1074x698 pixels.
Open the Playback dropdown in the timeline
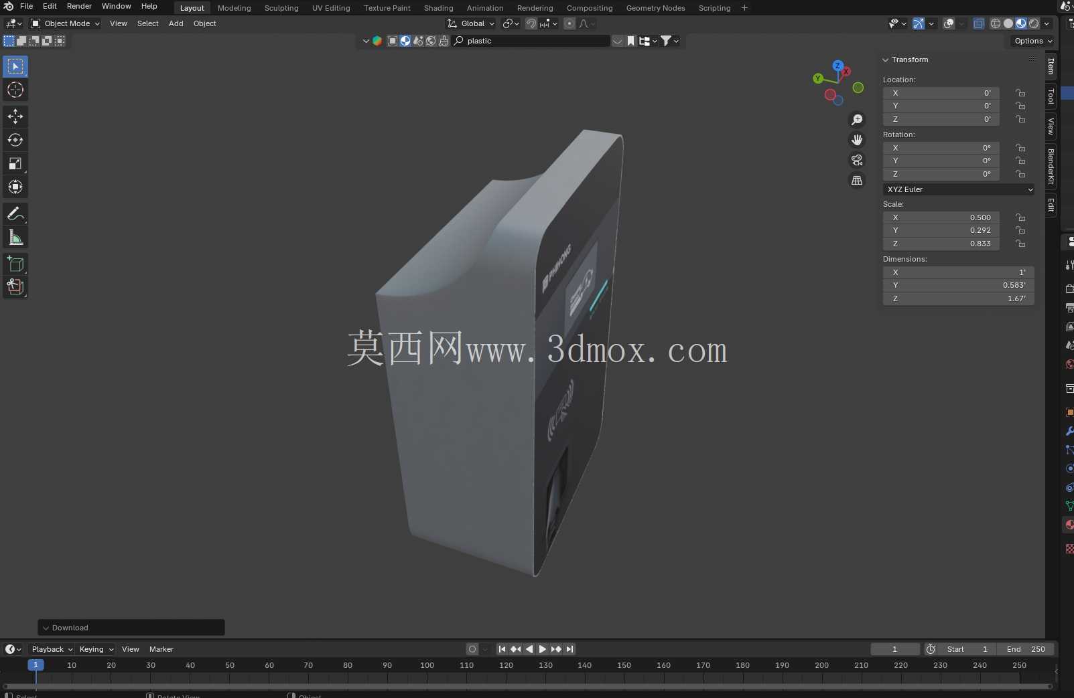click(x=52, y=649)
